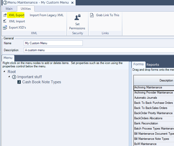Click the Important stuff node icon
The image size is (174, 146).
[x=14, y=77]
